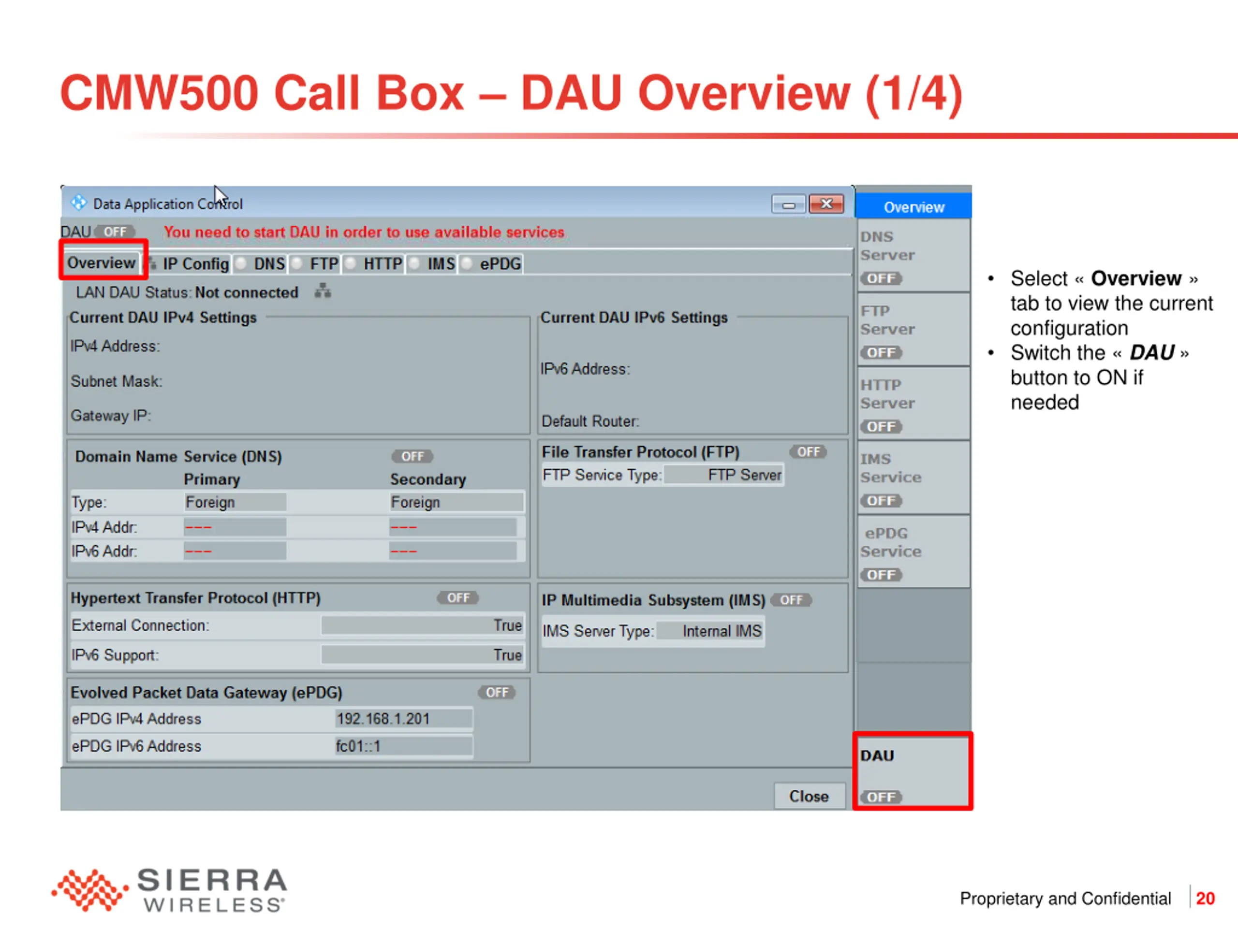
Task: Click the ePDG IPv6 Address fc01::1 field
Action: [403, 746]
